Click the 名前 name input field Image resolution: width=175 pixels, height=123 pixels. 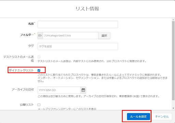click(x=78, y=24)
